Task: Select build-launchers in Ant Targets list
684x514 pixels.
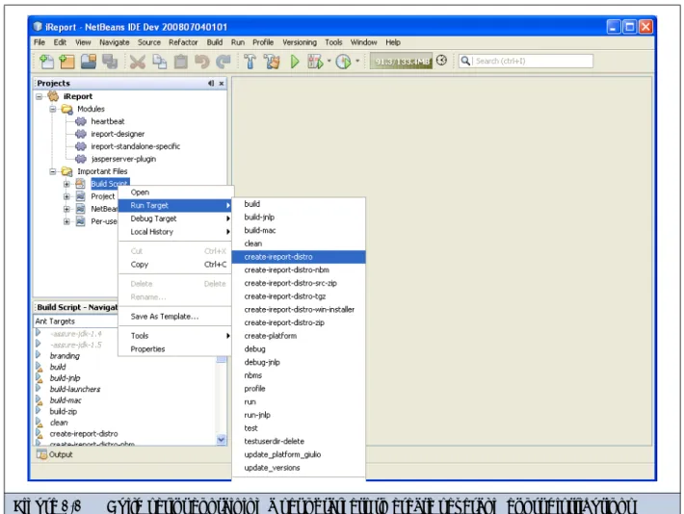Action: tap(74, 389)
